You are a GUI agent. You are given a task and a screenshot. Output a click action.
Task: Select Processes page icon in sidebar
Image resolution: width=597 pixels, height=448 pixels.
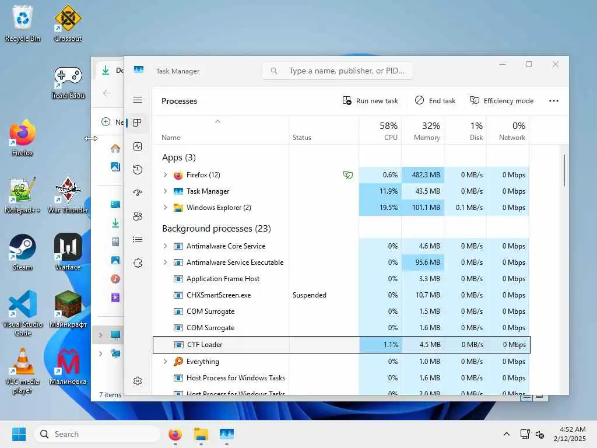[x=138, y=123]
